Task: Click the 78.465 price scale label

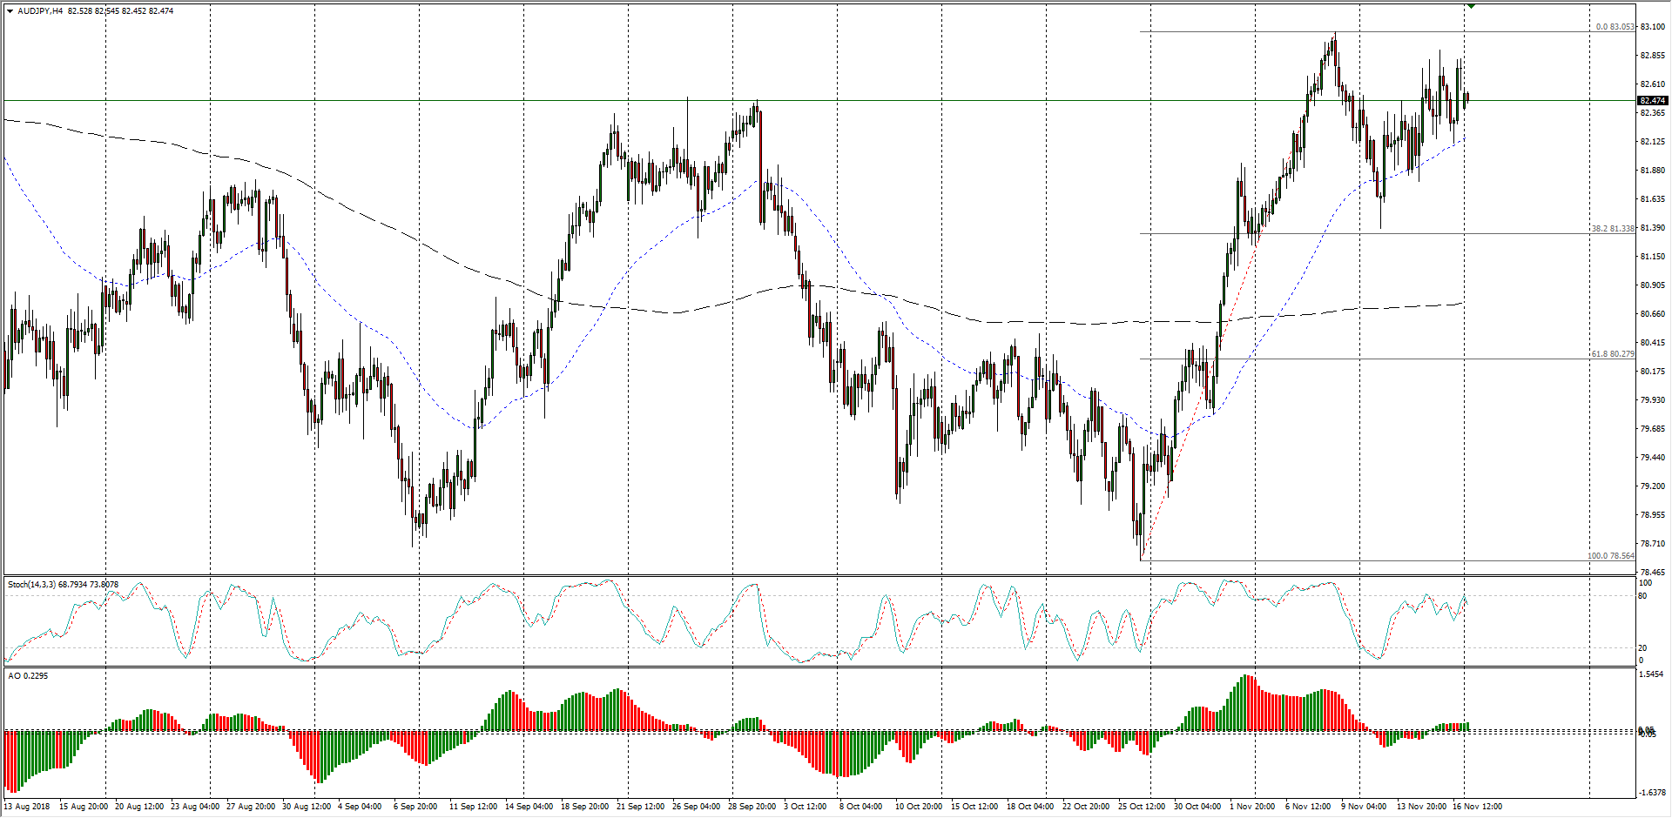Action: [1652, 573]
